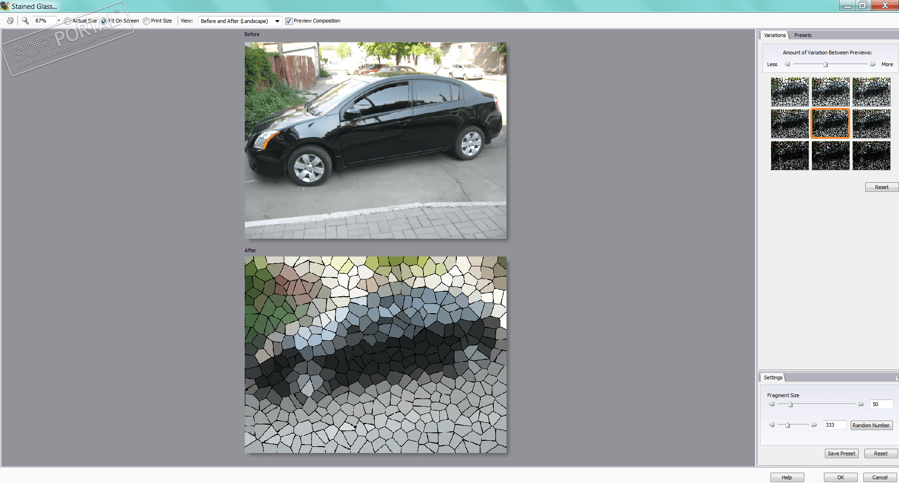Click the decrease arrow beside the 333 slider

pyautogui.click(x=772, y=425)
